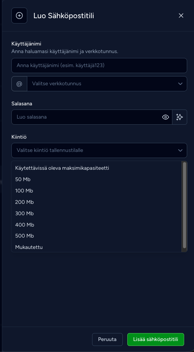Click the Peruuta button
This screenshot has width=194, height=352.
click(x=107, y=339)
